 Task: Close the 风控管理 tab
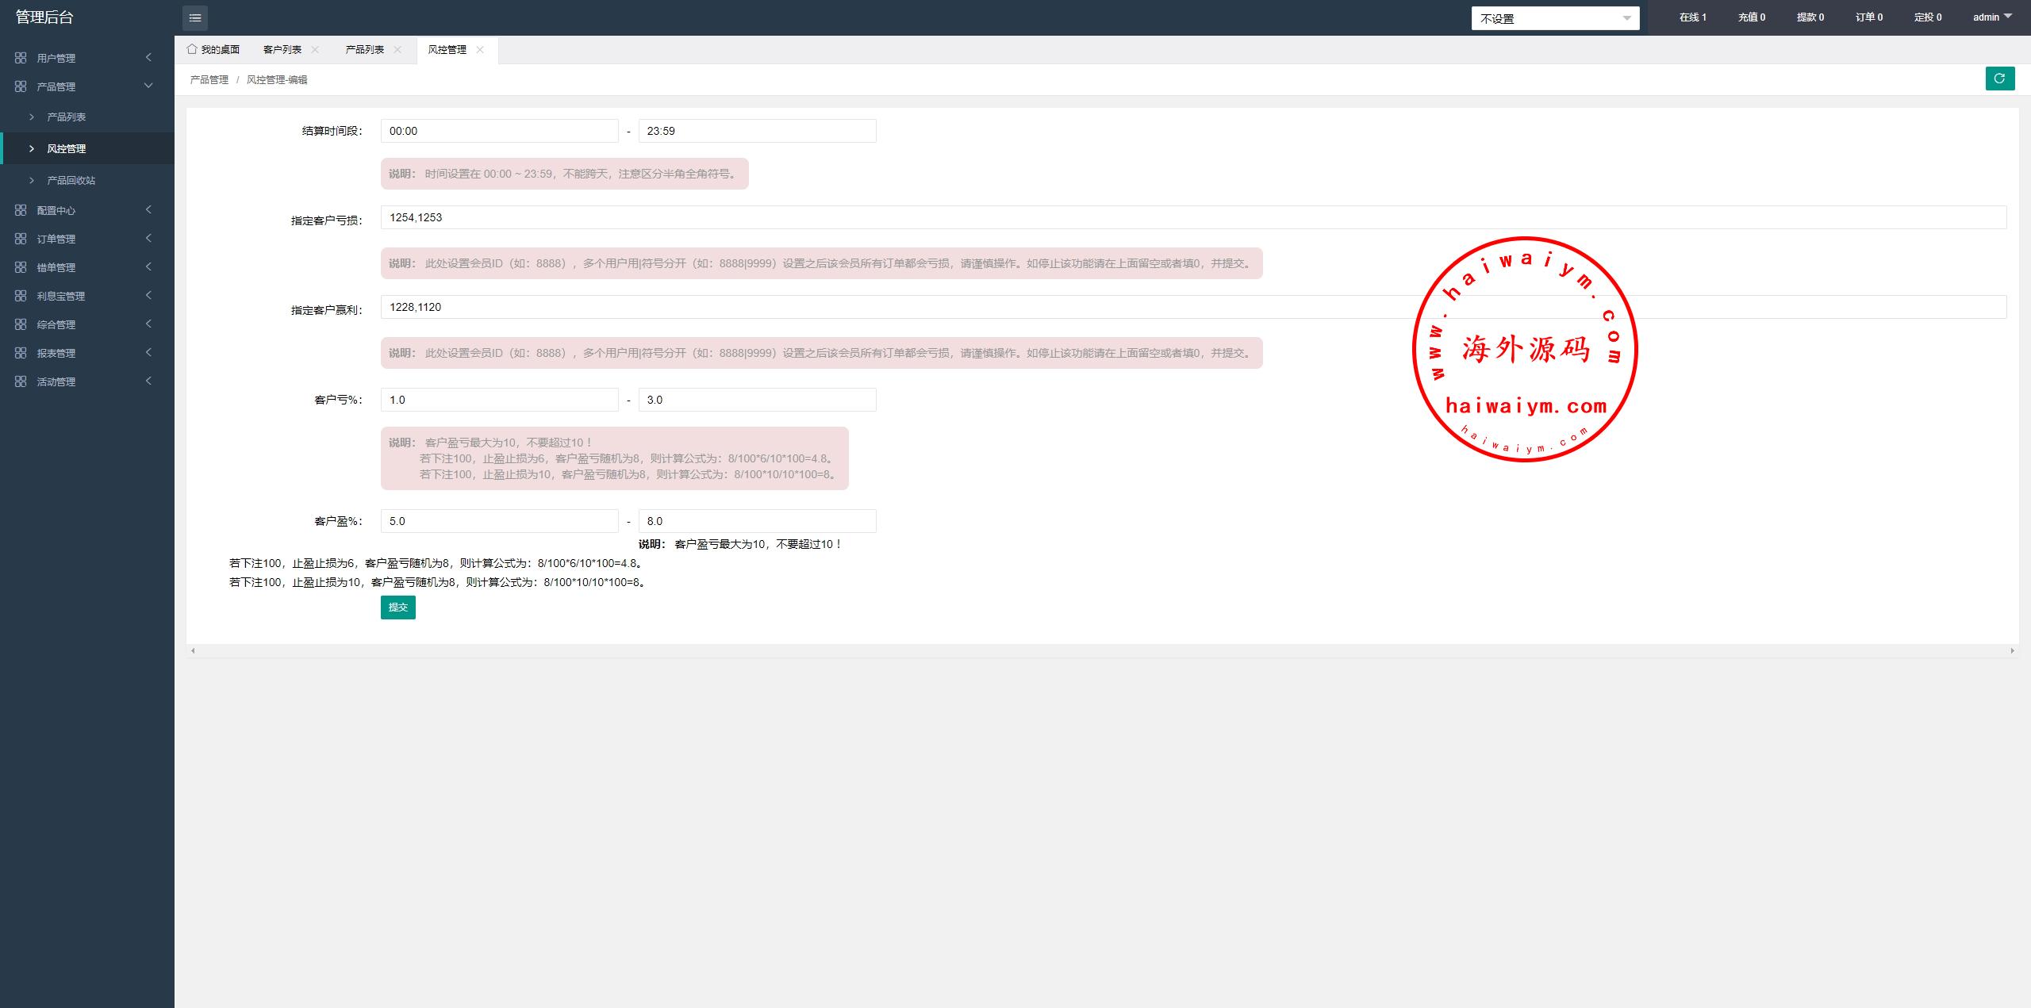(x=480, y=49)
